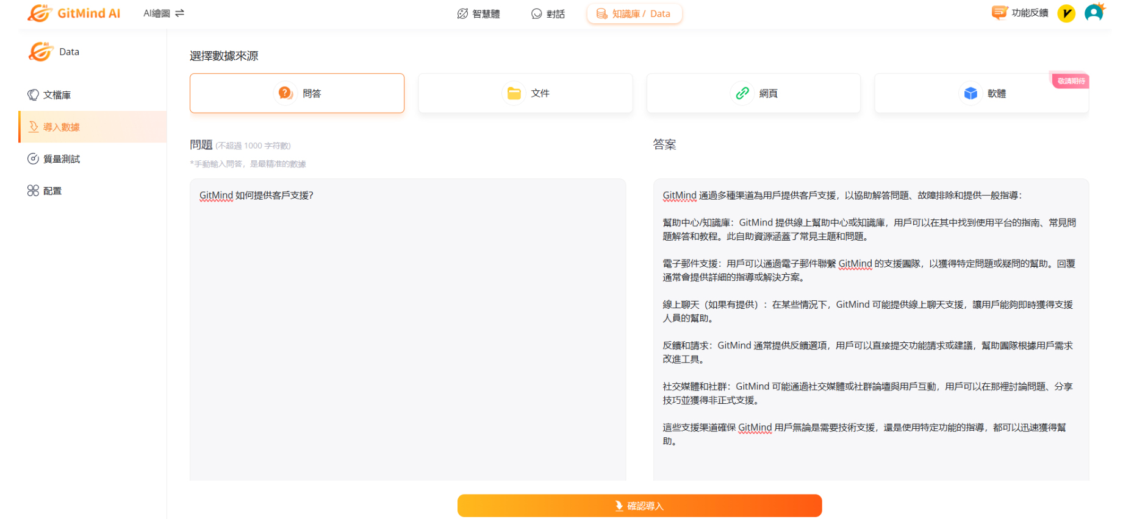Click the green link 網頁 icon
The image size is (1134, 519).
(x=742, y=93)
